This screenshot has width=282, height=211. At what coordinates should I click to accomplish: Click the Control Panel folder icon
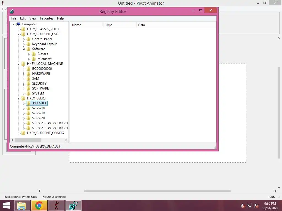(28, 39)
